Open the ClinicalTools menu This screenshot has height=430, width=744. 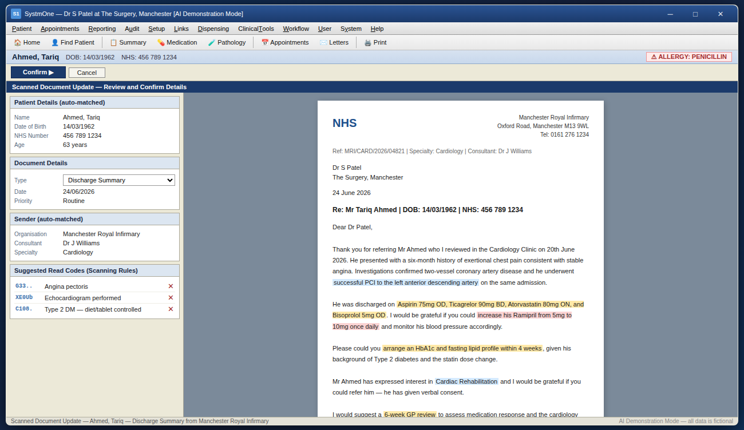pyautogui.click(x=256, y=29)
